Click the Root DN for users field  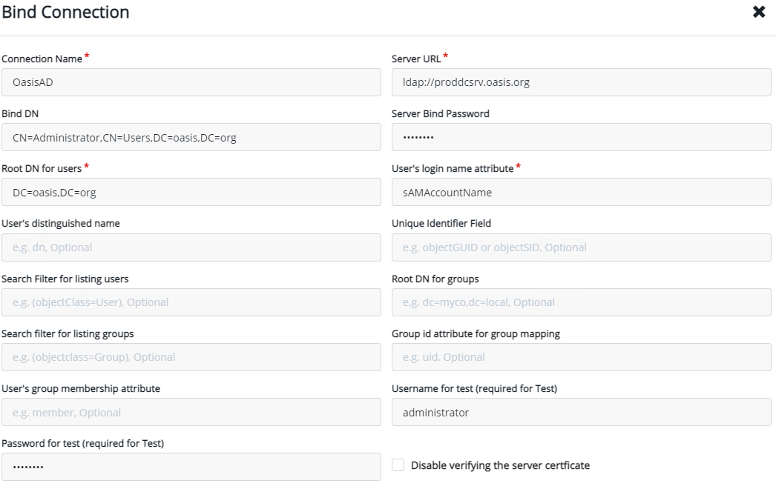click(x=191, y=193)
